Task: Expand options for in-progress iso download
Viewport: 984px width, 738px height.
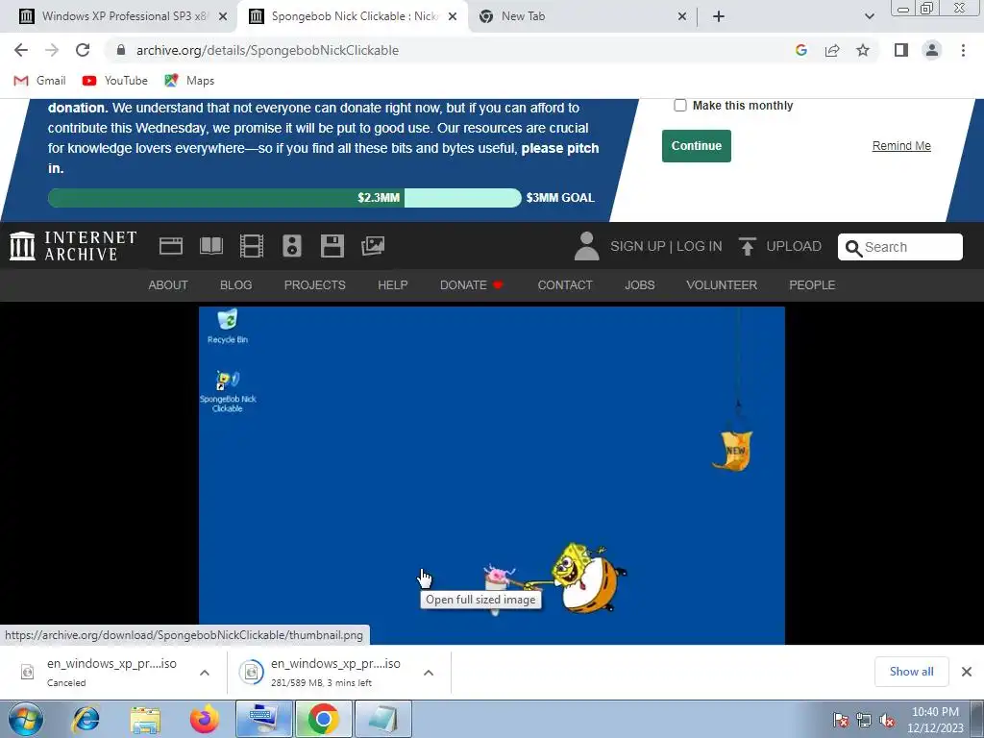Action: [x=429, y=673]
